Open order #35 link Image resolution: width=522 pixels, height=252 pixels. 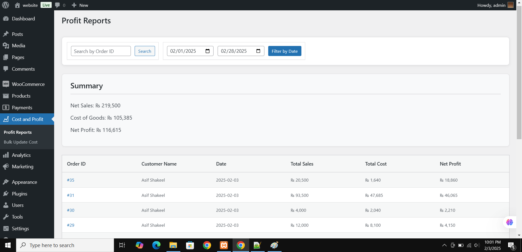tap(70, 180)
